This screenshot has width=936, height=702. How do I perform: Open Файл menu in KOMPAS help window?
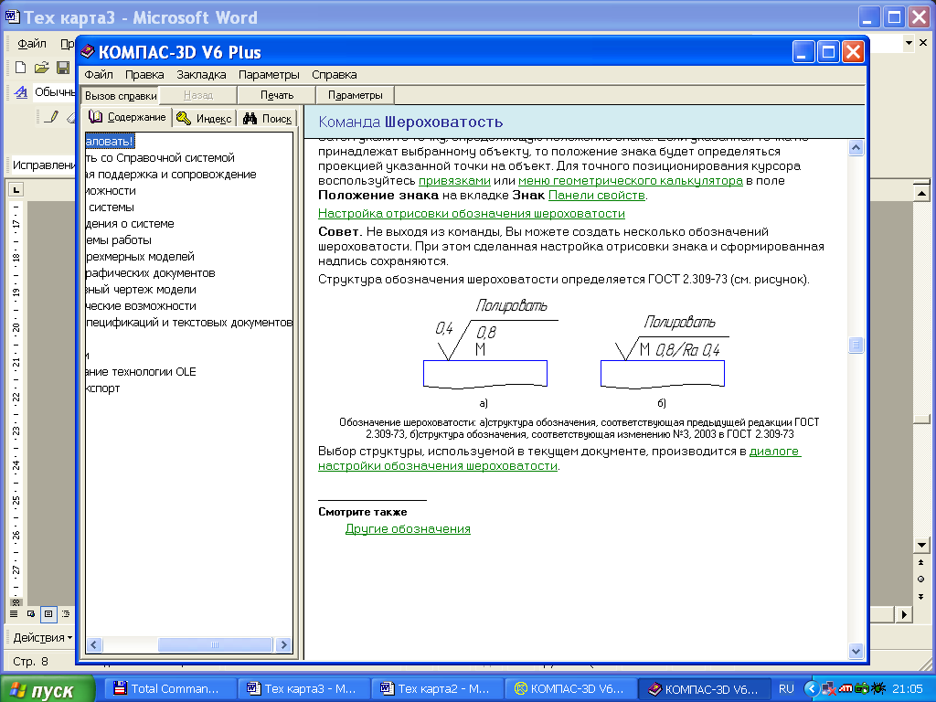click(x=99, y=75)
